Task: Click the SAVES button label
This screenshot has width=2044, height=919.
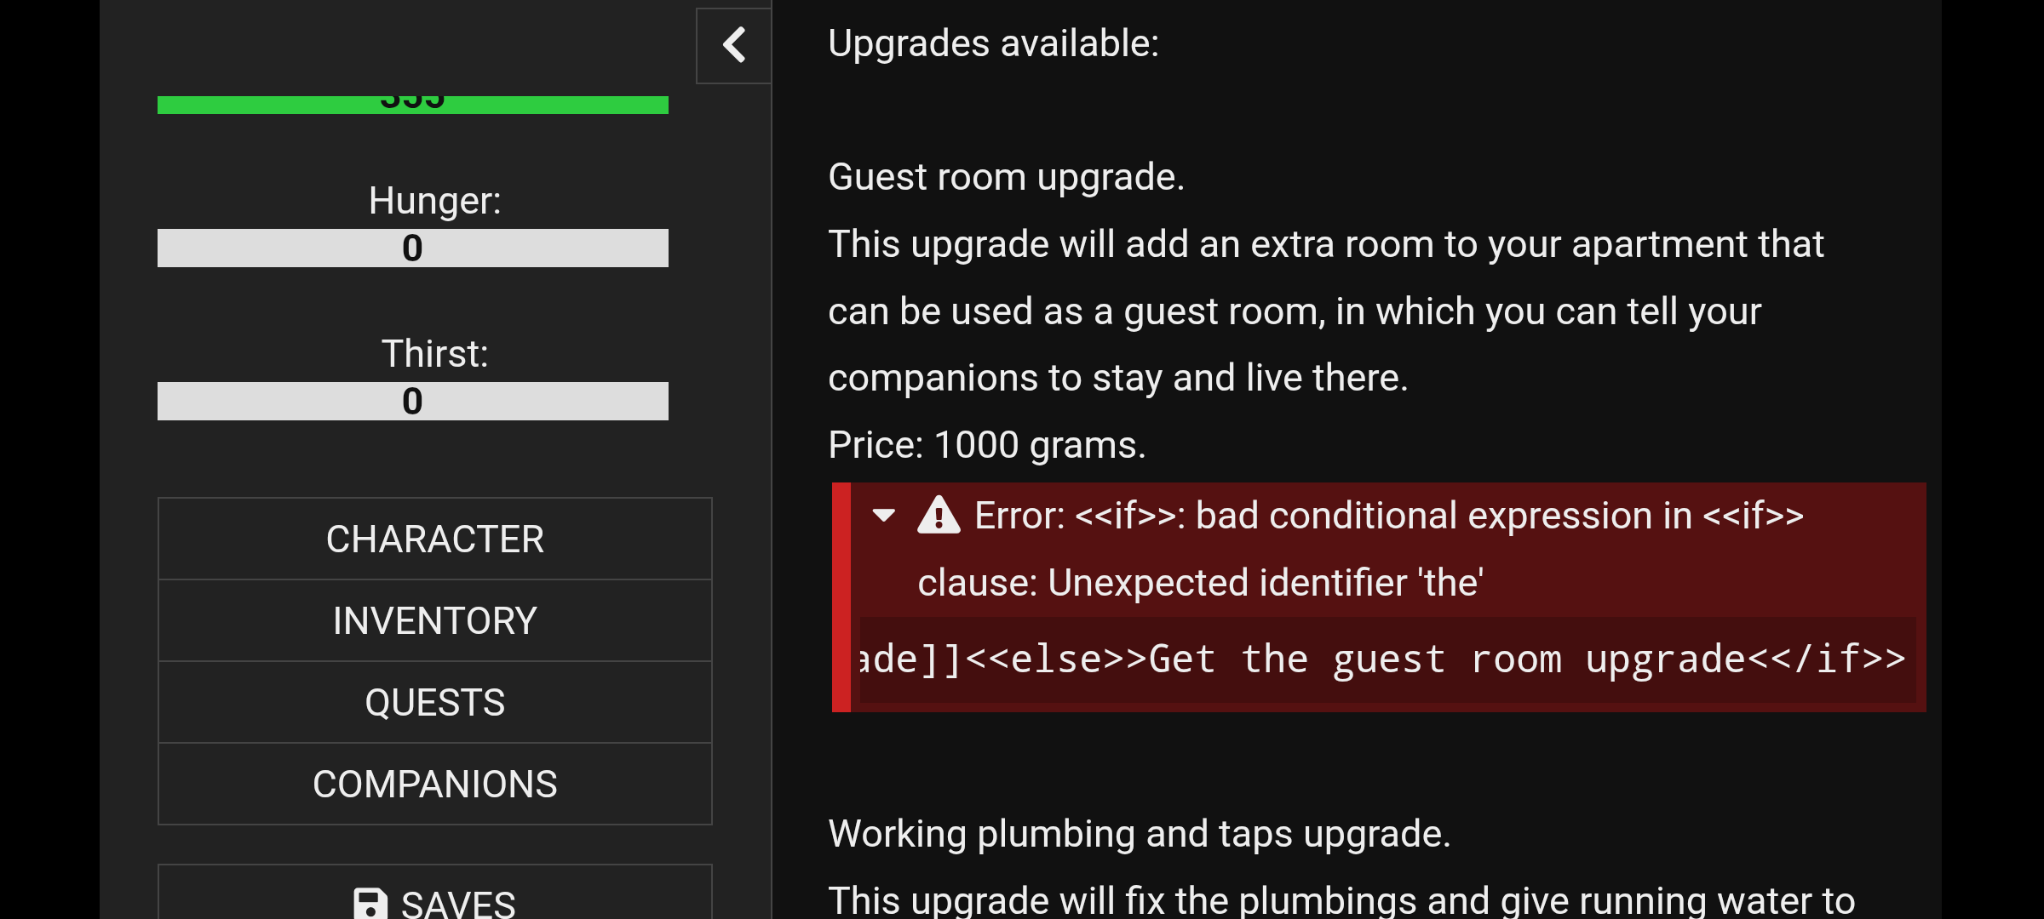Action: [x=458, y=902]
